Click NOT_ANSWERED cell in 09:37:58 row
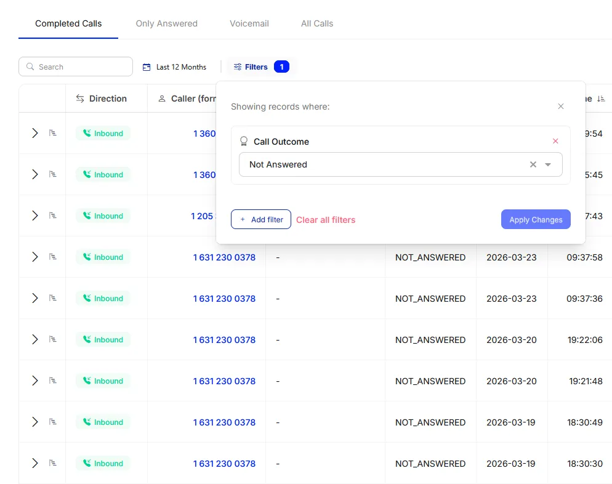Viewport: 612px width, 484px height. tap(430, 257)
